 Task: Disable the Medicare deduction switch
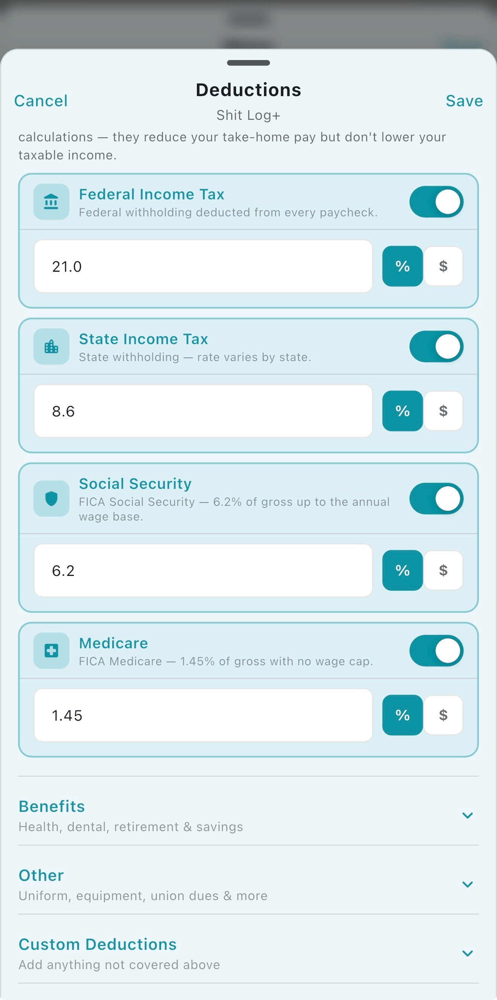(x=436, y=651)
